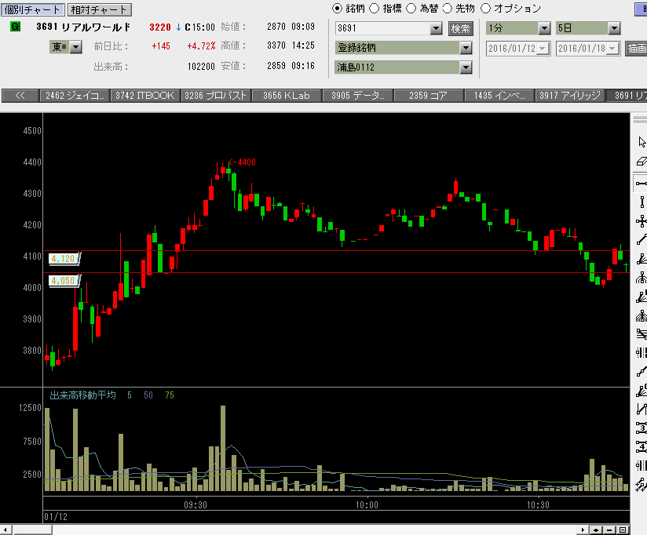The image size is (647, 535).
Task: Select the 銘柄 radio button
Action: pos(337,9)
